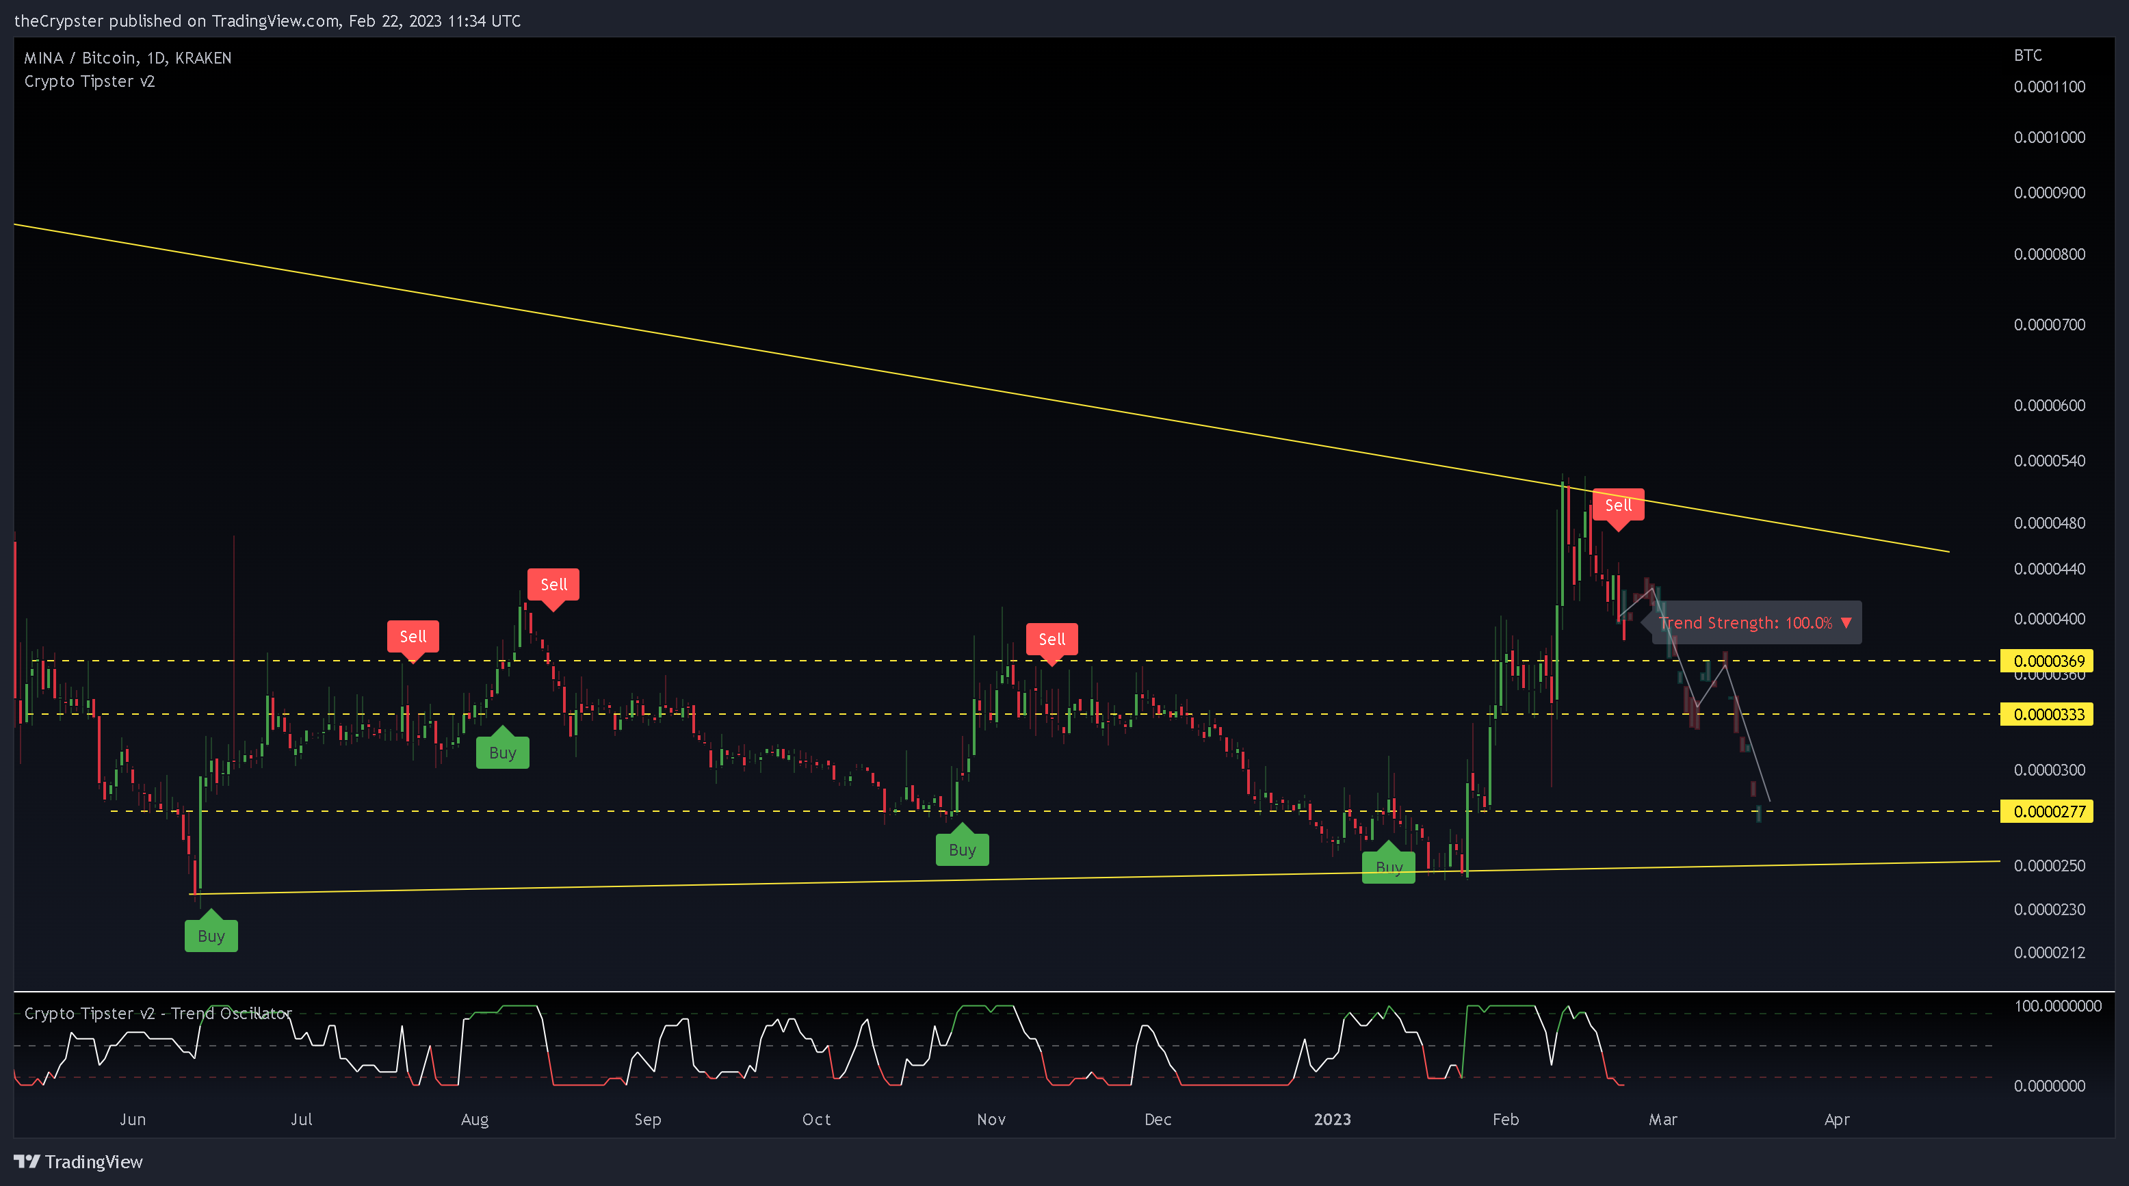2129x1186 pixels.
Task: Click the 0.0000212 price axis value
Action: pyautogui.click(x=2049, y=952)
